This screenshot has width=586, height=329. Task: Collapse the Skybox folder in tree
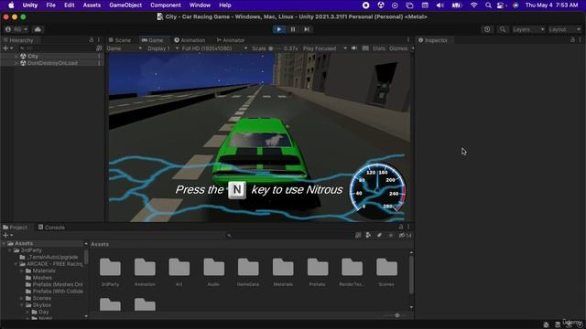22,305
